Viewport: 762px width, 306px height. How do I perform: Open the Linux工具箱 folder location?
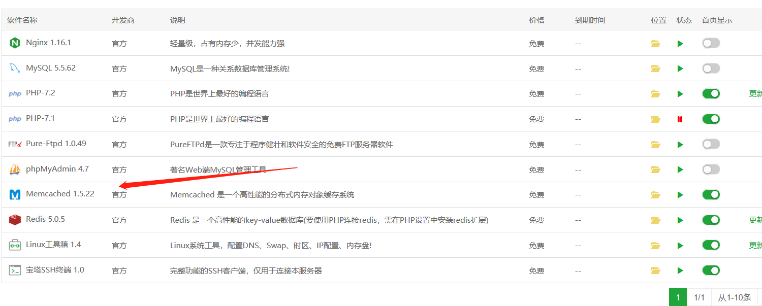pos(655,246)
